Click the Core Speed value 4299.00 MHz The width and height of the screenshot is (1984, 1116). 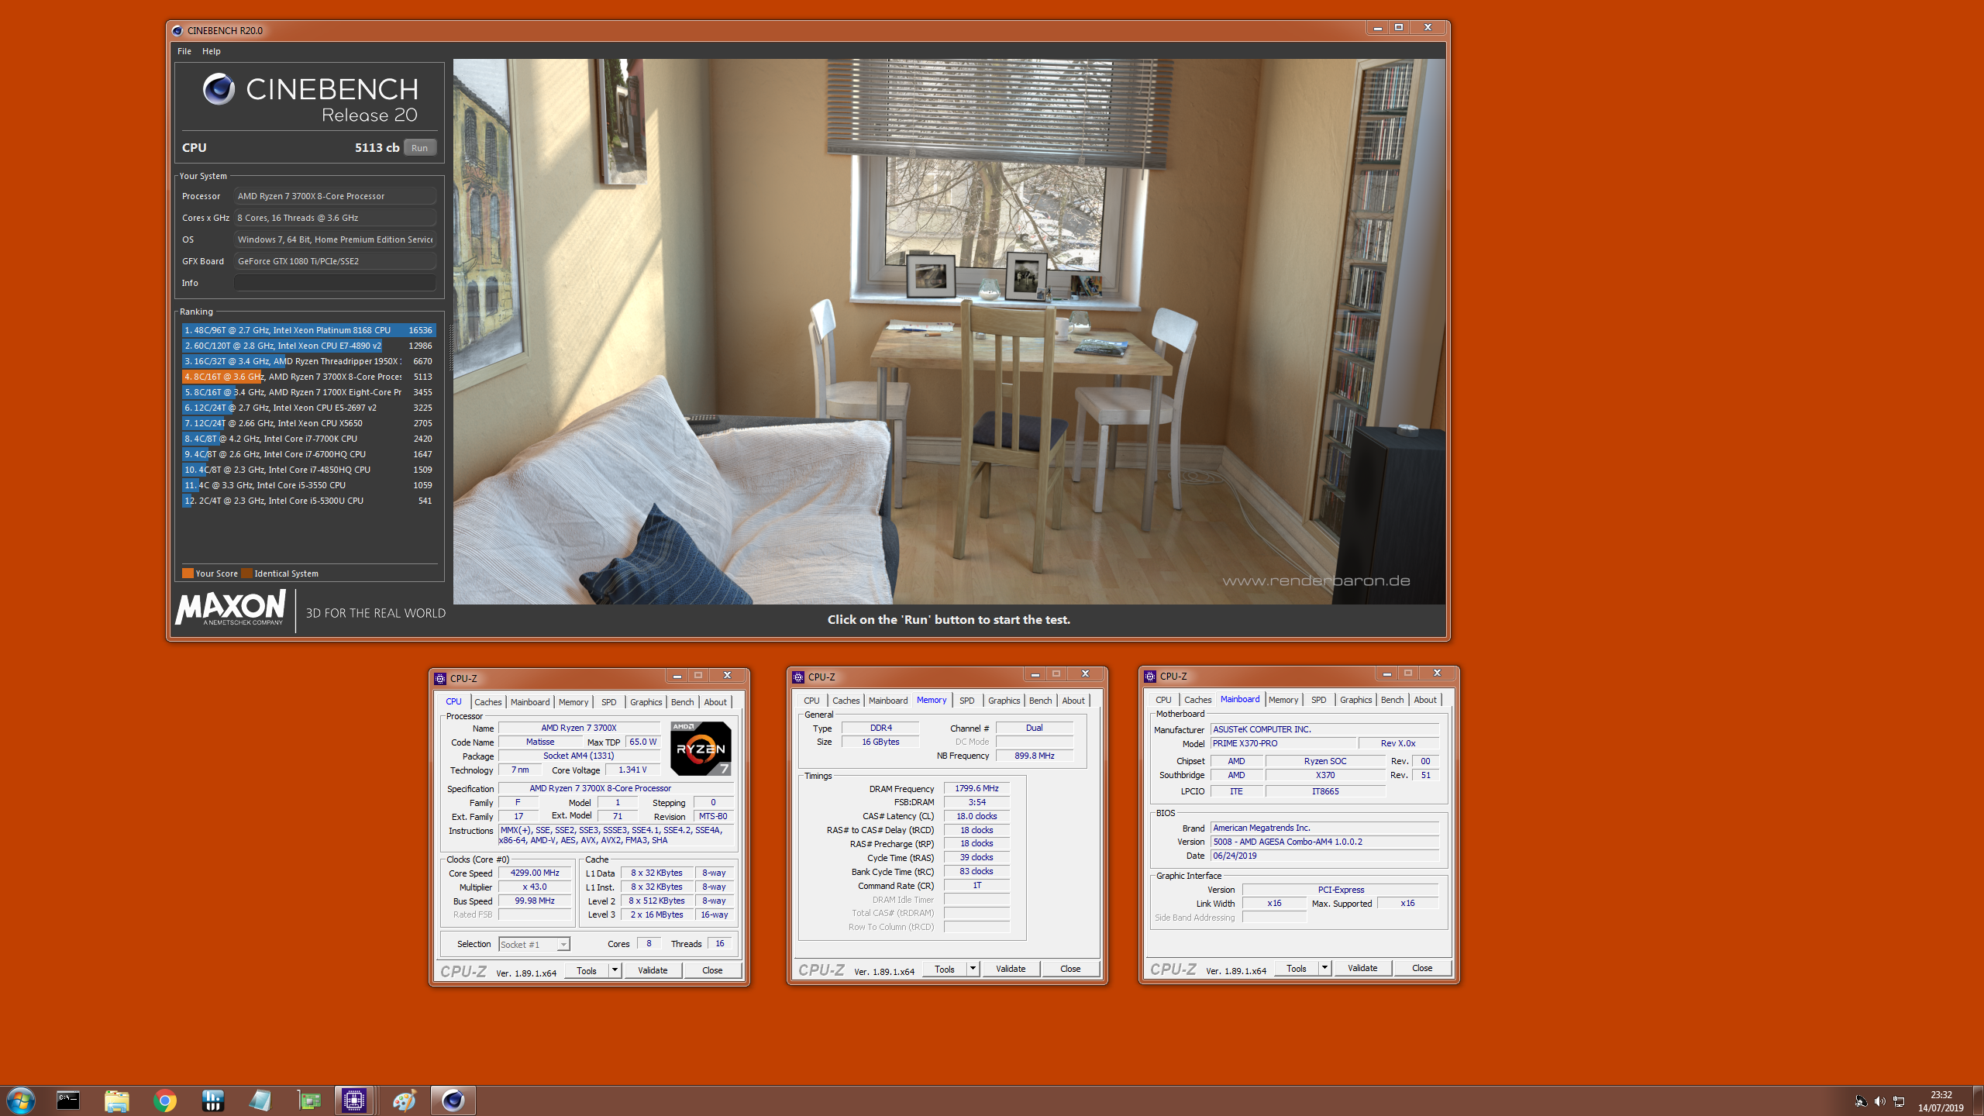tap(535, 873)
